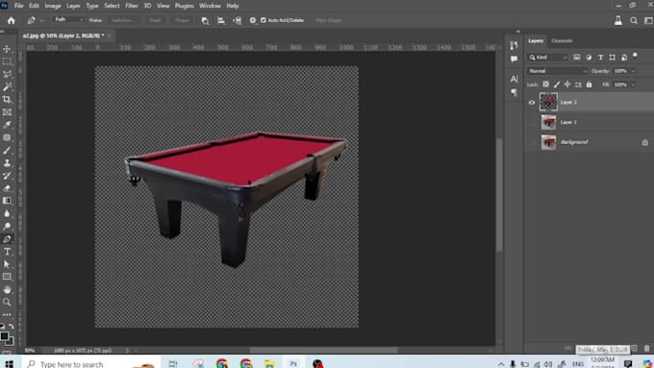This screenshot has width=654, height=368.
Task: Select the Eraser tool
Action: 7,188
